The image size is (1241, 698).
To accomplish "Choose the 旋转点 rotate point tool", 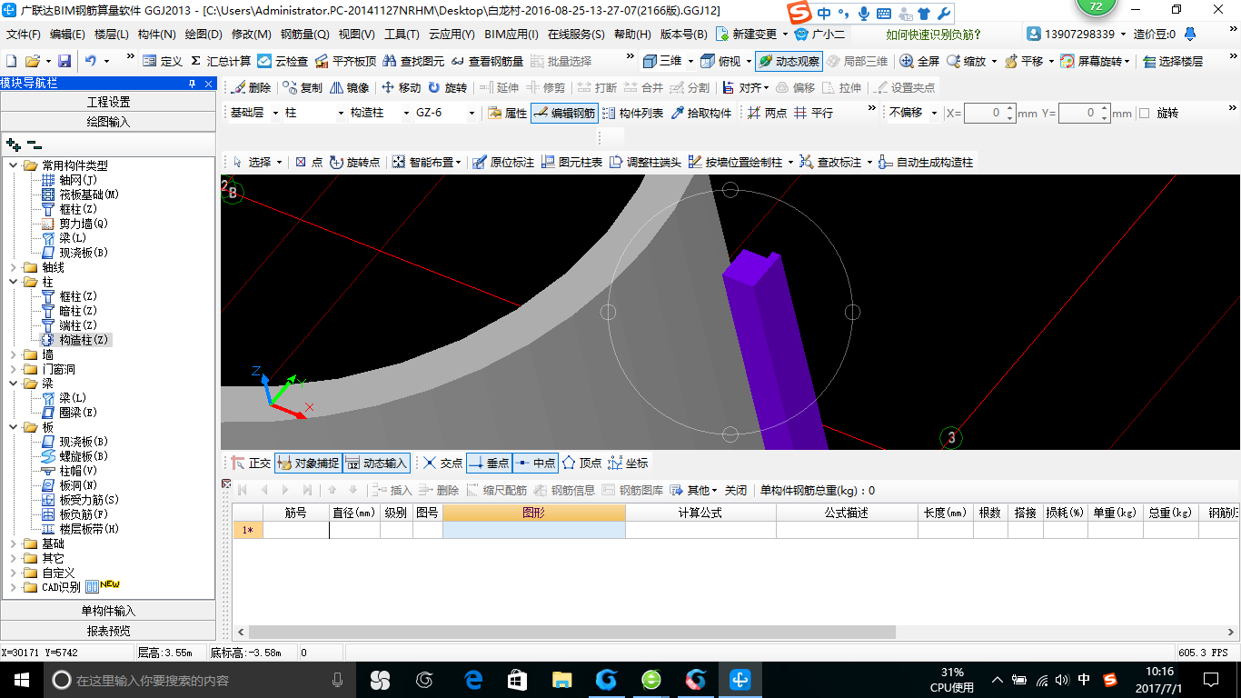I will tap(354, 162).
